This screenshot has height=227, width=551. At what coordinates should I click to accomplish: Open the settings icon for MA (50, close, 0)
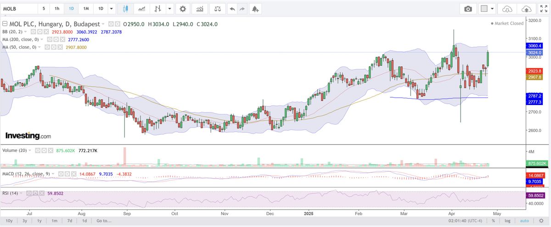coord(53,47)
